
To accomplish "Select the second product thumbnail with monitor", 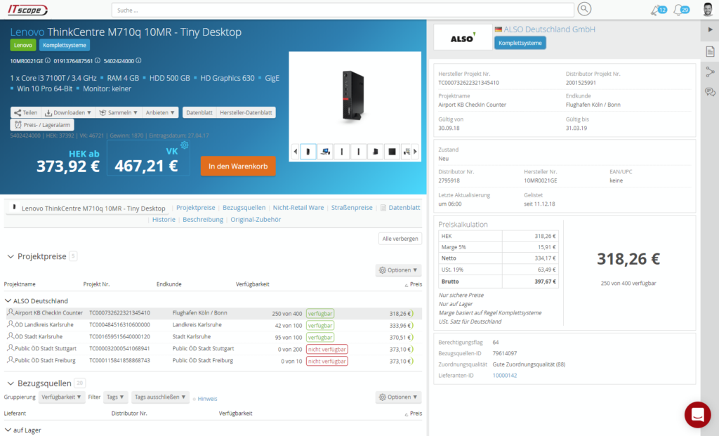I will [325, 151].
